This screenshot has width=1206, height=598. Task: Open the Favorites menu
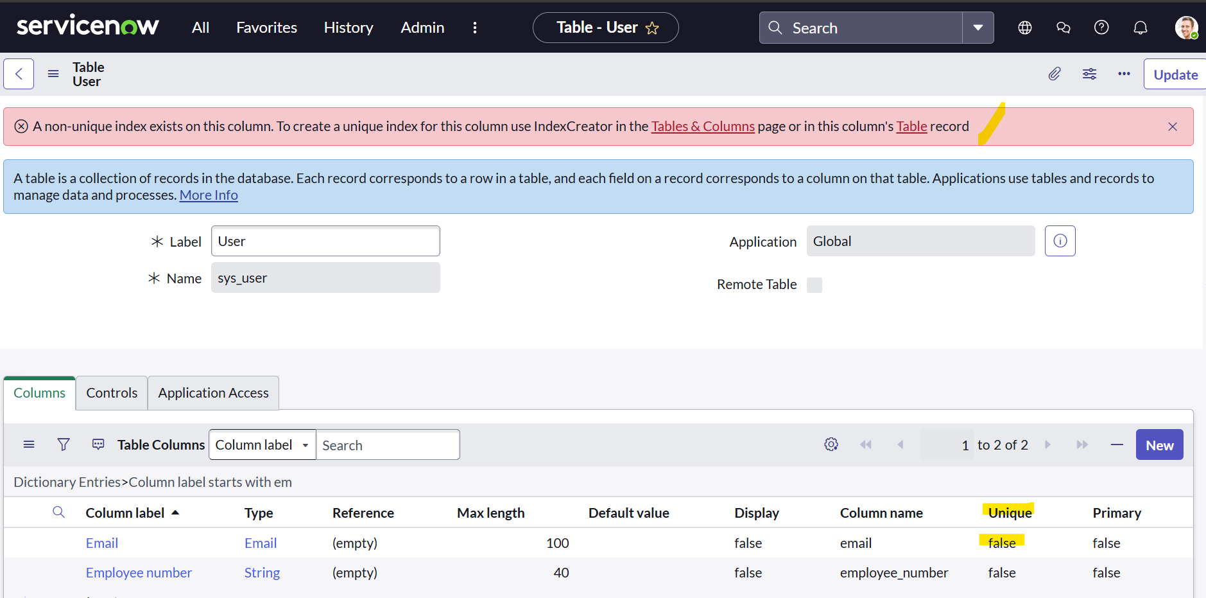[x=266, y=28]
